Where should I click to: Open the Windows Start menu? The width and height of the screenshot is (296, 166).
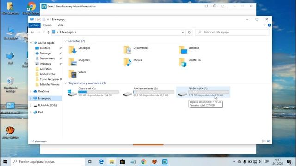(x=5, y=162)
